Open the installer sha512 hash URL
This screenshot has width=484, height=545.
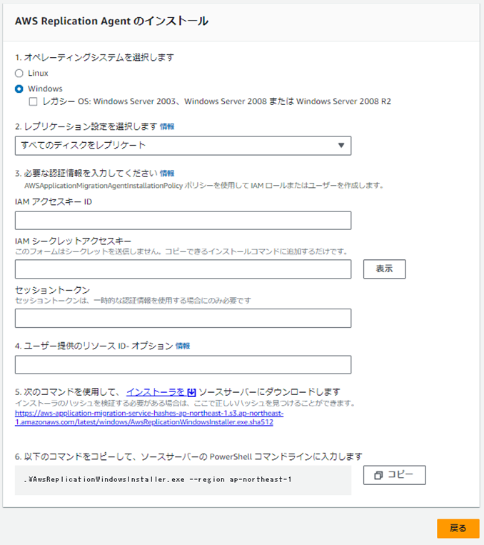[149, 418]
